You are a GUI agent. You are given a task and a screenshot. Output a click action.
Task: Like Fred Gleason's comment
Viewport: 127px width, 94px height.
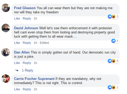coord(17,19)
